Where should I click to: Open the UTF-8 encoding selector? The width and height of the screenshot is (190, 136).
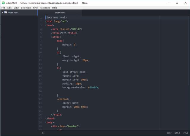click(177, 133)
